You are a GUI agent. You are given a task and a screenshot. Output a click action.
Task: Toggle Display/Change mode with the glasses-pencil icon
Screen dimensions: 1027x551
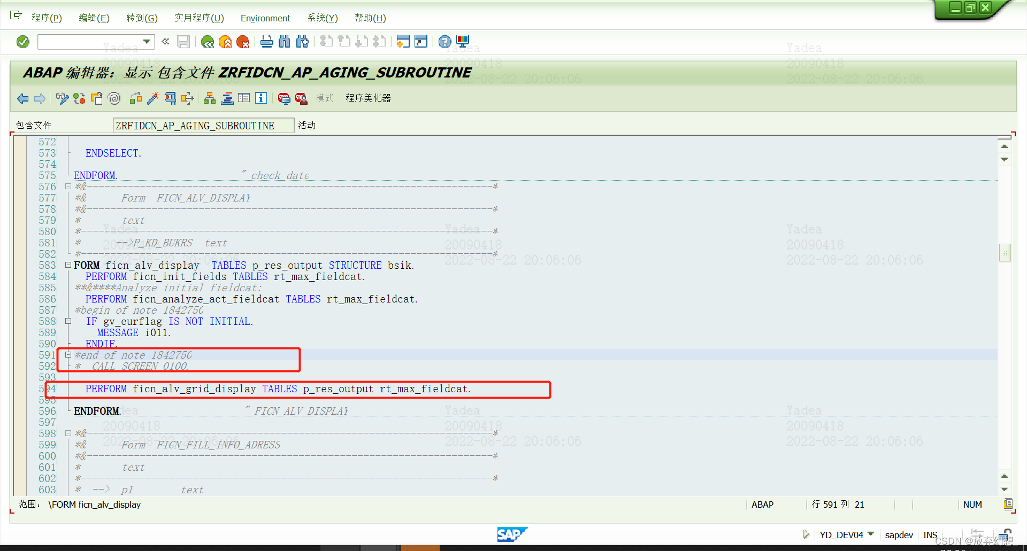62,98
